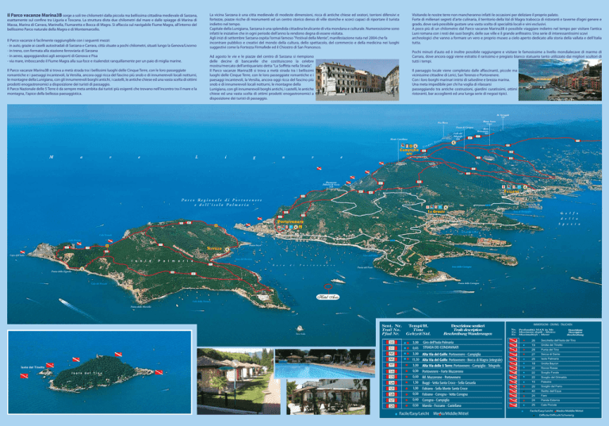Click the yellow Fezzano label on the map
The width and height of the screenshot is (609, 426).
pos(511,192)
